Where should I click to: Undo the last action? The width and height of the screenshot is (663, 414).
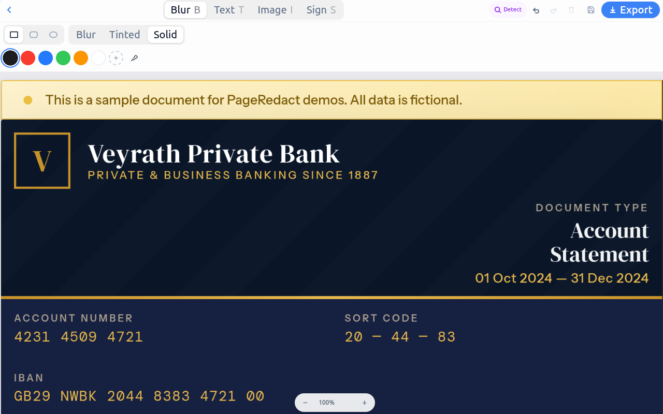(536, 10)
